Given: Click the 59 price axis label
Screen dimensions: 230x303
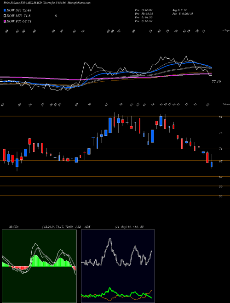Looking at the screenshot, I should 220,187.
